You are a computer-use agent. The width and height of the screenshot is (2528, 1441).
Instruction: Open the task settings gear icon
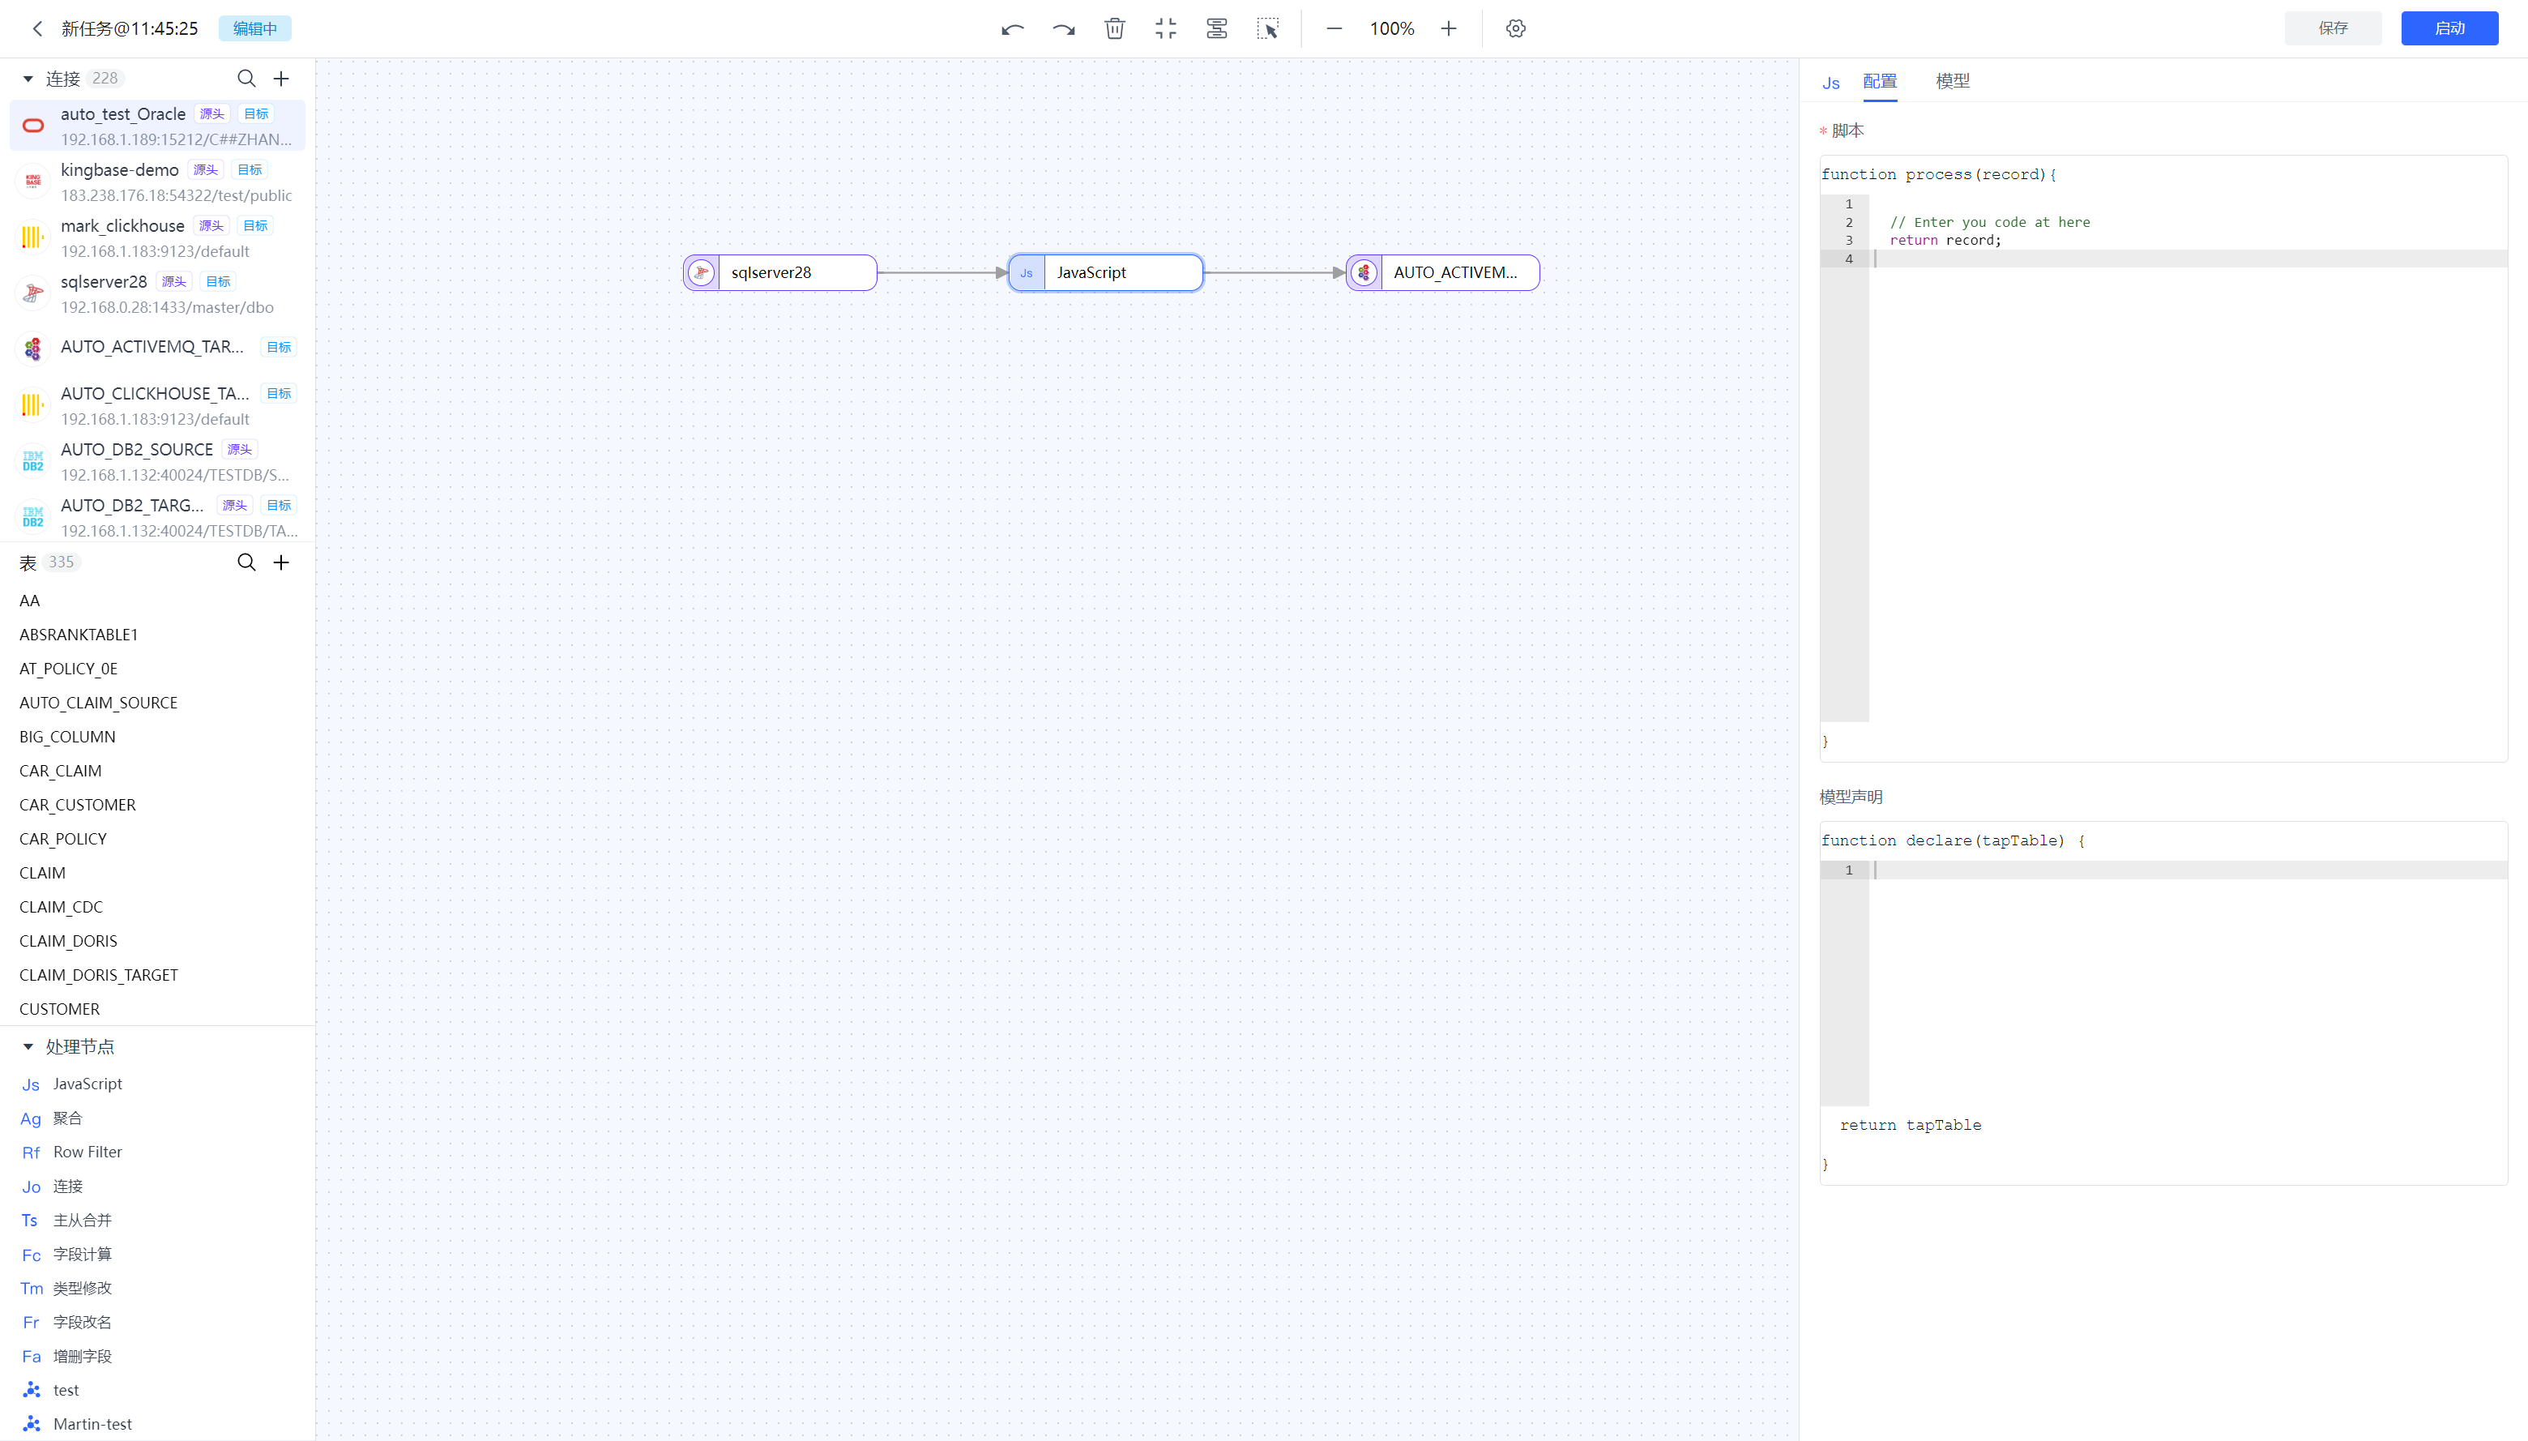(x=1516, y=28)
